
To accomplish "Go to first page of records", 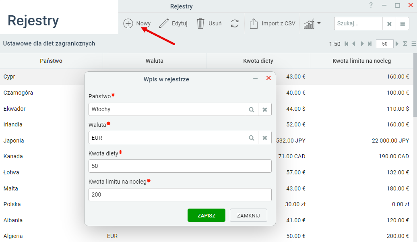I will 346,44.
